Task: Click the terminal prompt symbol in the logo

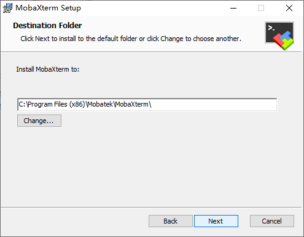Action: tap(271, 28)
